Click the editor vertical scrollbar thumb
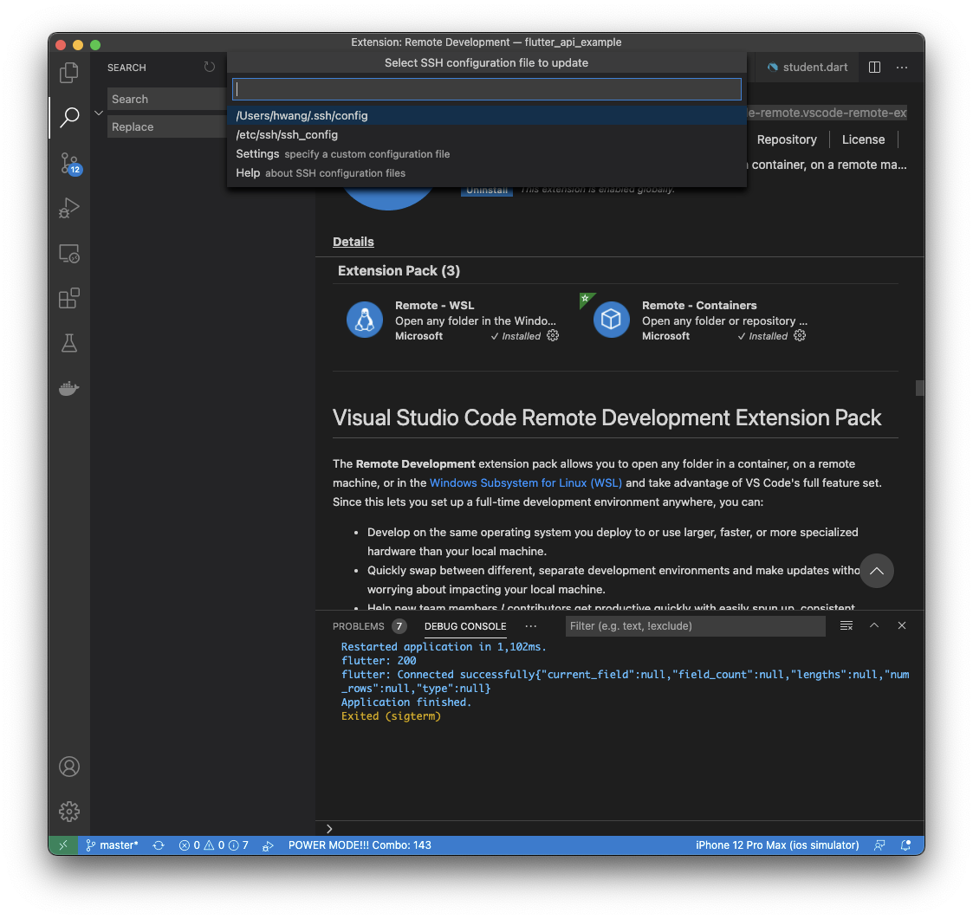Viewport: 973px width, 919px height. point(919,388)
